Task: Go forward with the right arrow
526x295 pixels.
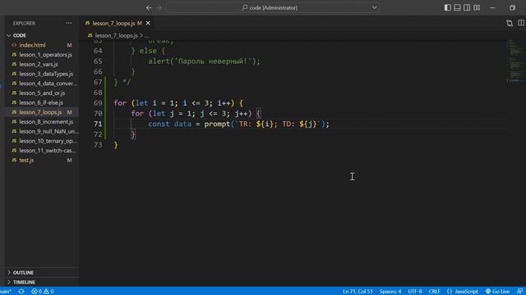Action: coord(159,7)
